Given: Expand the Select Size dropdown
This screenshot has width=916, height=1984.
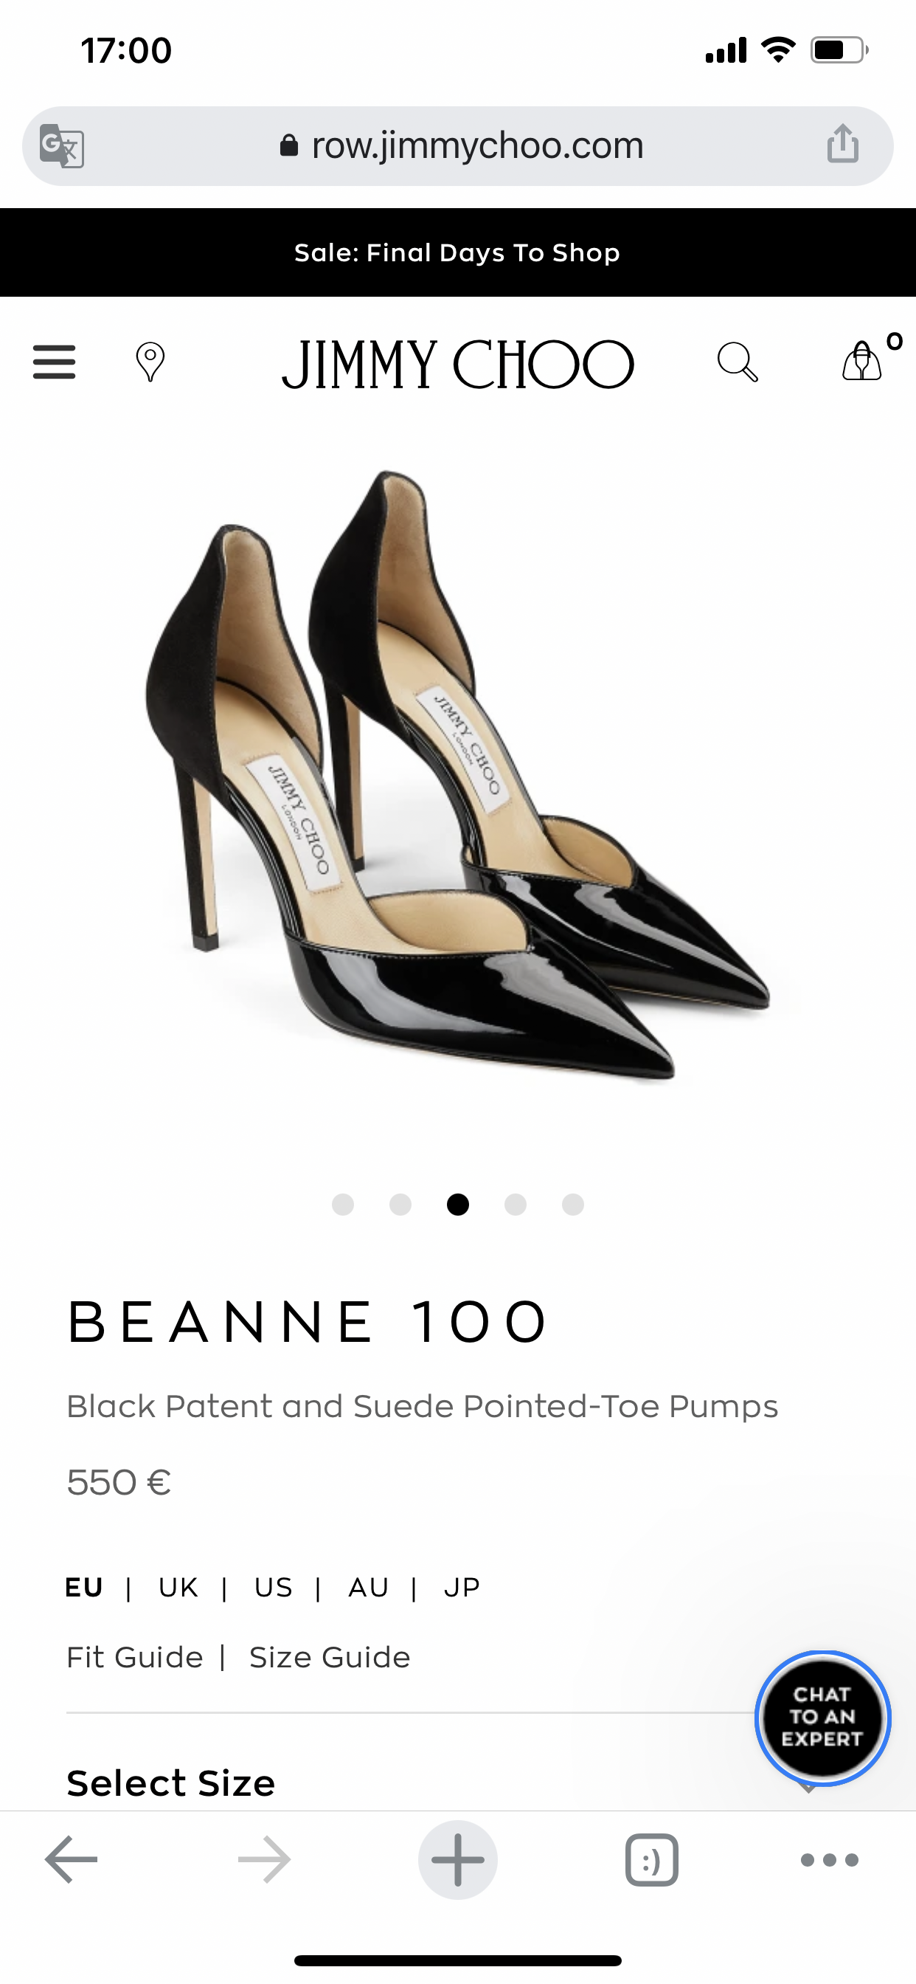Looking at the screenshot, I should (457, 1784).
